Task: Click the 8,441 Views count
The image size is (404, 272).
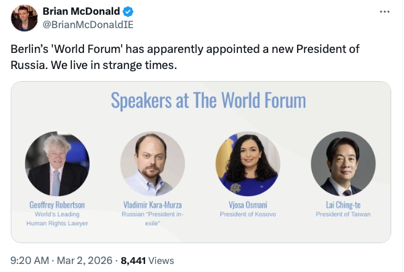Action: click(x=147, y=260)
